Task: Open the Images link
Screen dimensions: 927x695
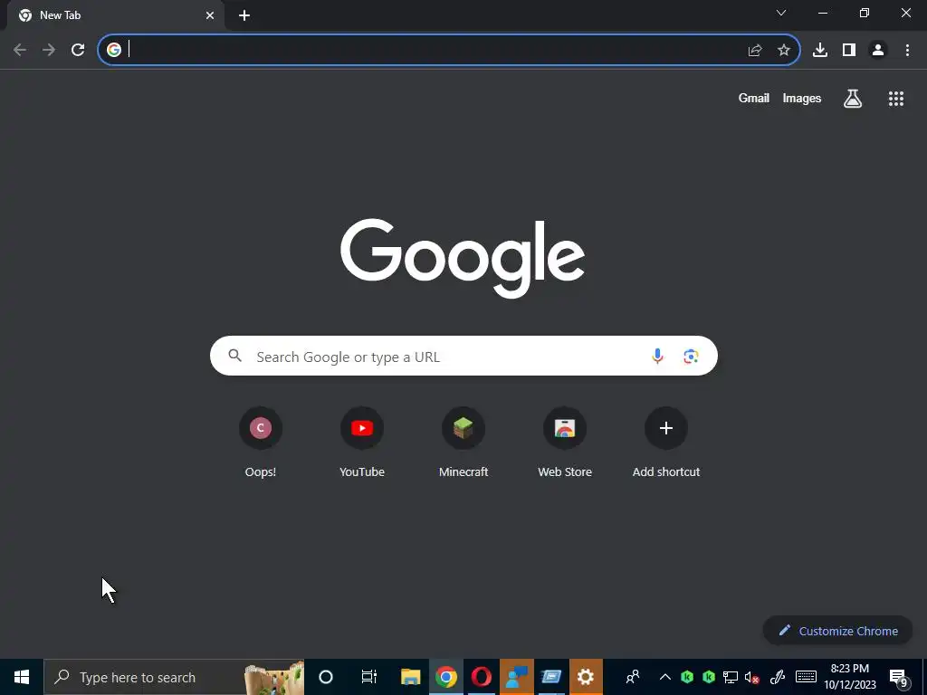Action: click(802, 98)
